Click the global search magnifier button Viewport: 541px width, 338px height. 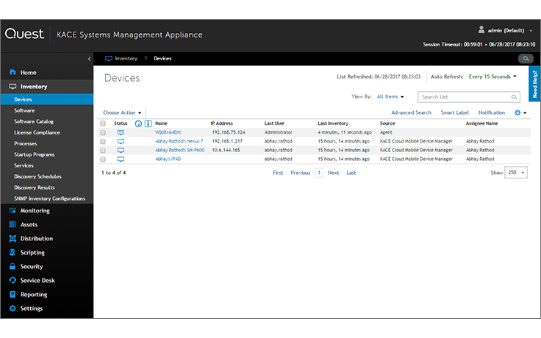point(526,59)
